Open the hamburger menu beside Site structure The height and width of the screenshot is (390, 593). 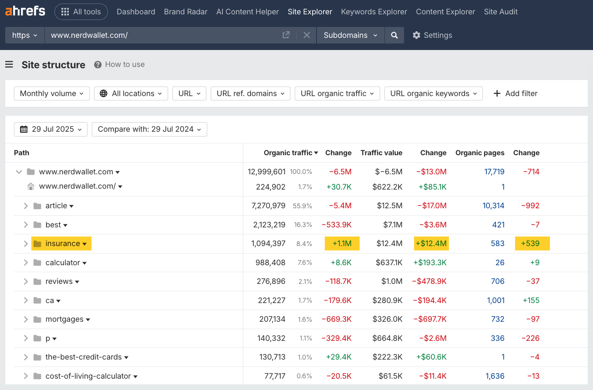9,64
